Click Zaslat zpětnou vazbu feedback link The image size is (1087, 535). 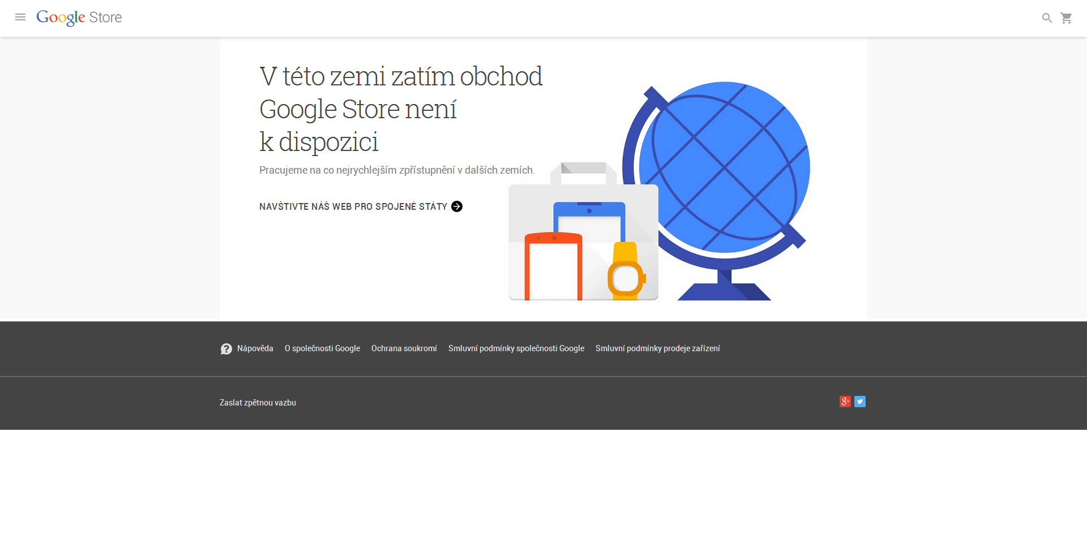[x=258, y=403]
